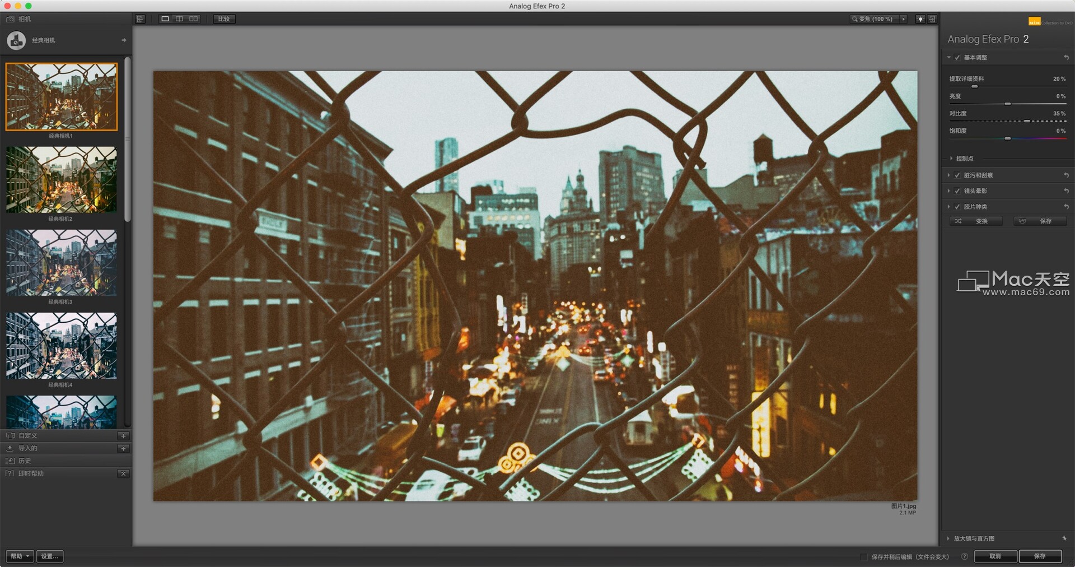Image resolution: width=1075 pixels, height=567 pixels.
Task: Uncheck the 脏污和刮痕 filter checkbox
Action: (957, 175)
